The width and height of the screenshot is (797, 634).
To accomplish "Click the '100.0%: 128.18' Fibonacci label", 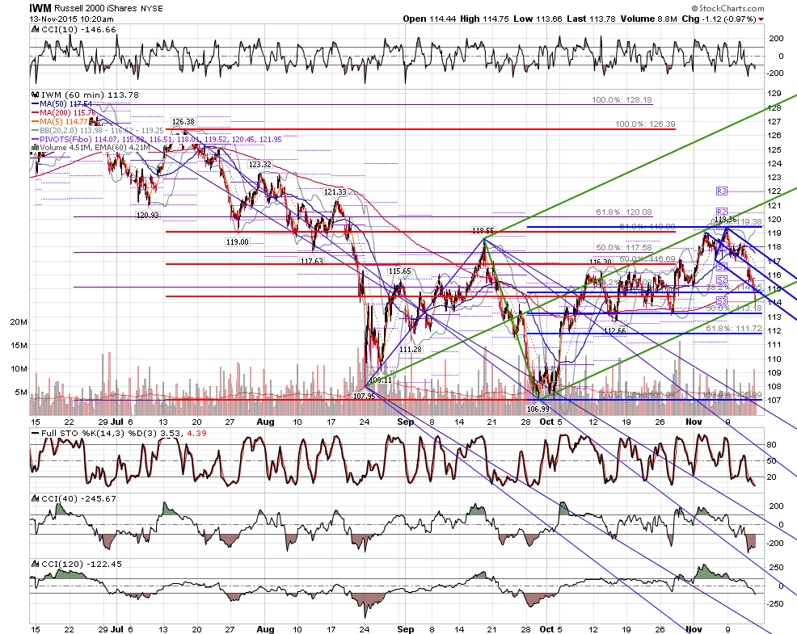I will click(622, 100).
